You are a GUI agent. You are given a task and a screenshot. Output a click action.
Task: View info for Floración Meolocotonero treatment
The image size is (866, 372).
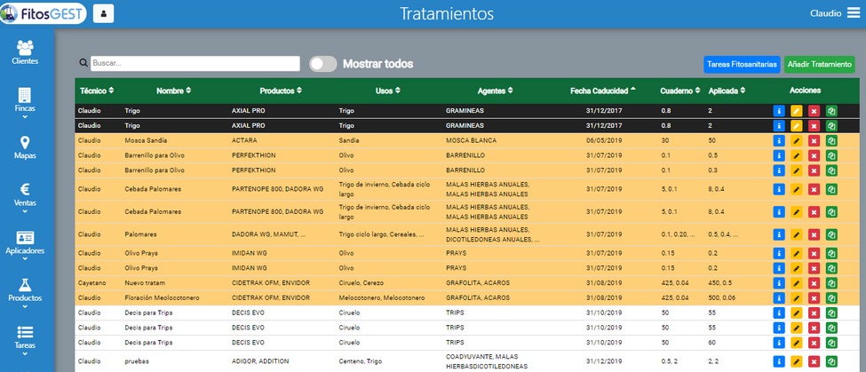[x=779, y=298]
